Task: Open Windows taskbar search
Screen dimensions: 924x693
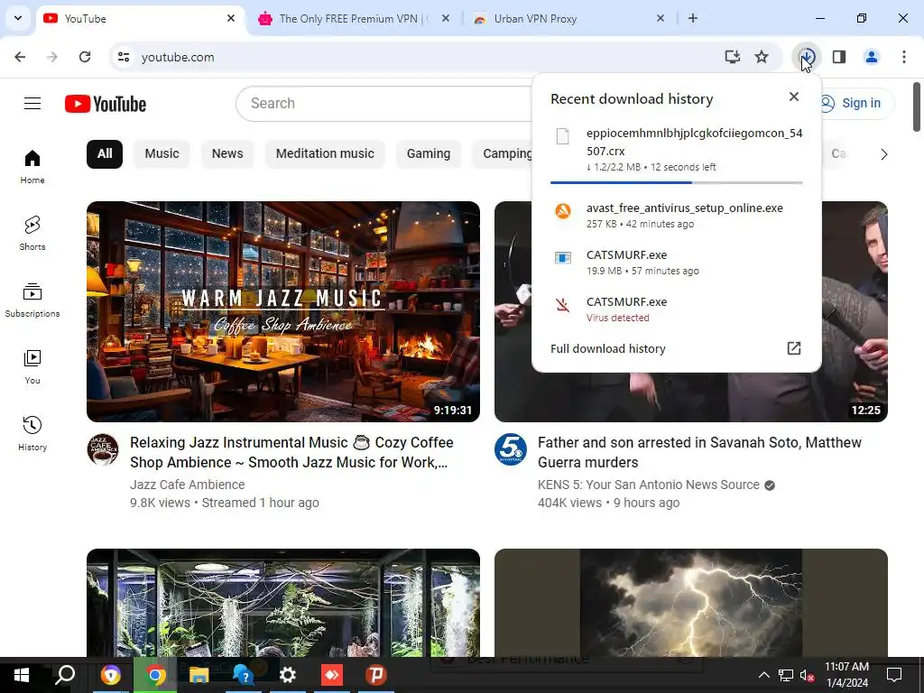Action: coord(65,675)
